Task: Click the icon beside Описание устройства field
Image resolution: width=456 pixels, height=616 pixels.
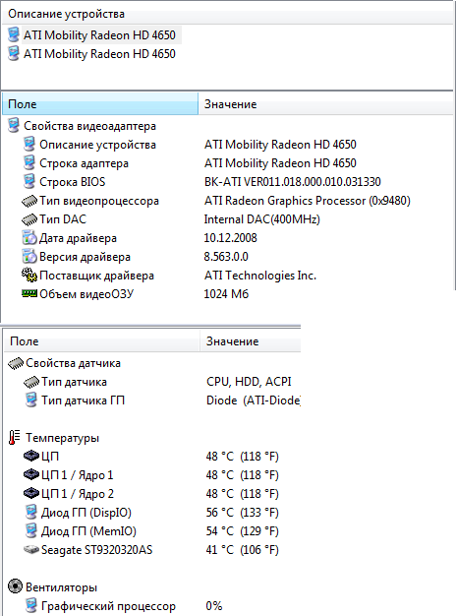Action: point(29,144)
